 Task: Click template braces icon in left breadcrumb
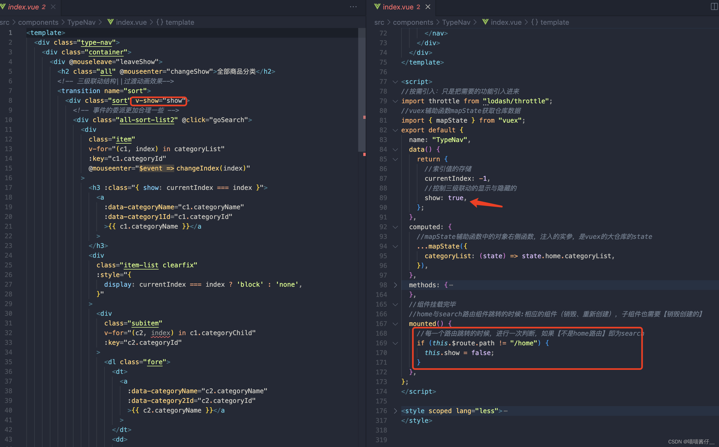[159, 22]
